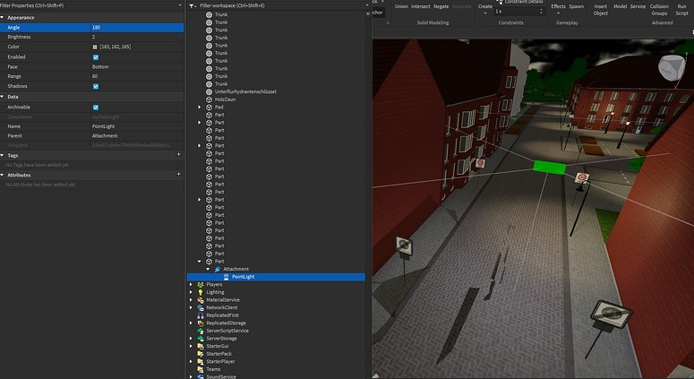Open the Filter workspace dropdown arrow
Image resolution: width=694 pixels, height=379 pixels.
coord(367,5)
